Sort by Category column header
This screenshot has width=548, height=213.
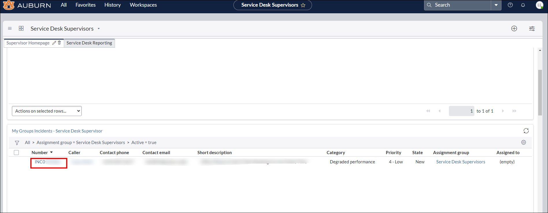click(x=336, y=153)
